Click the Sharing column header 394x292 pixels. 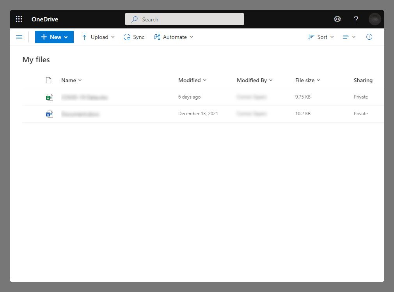[363, 80]
